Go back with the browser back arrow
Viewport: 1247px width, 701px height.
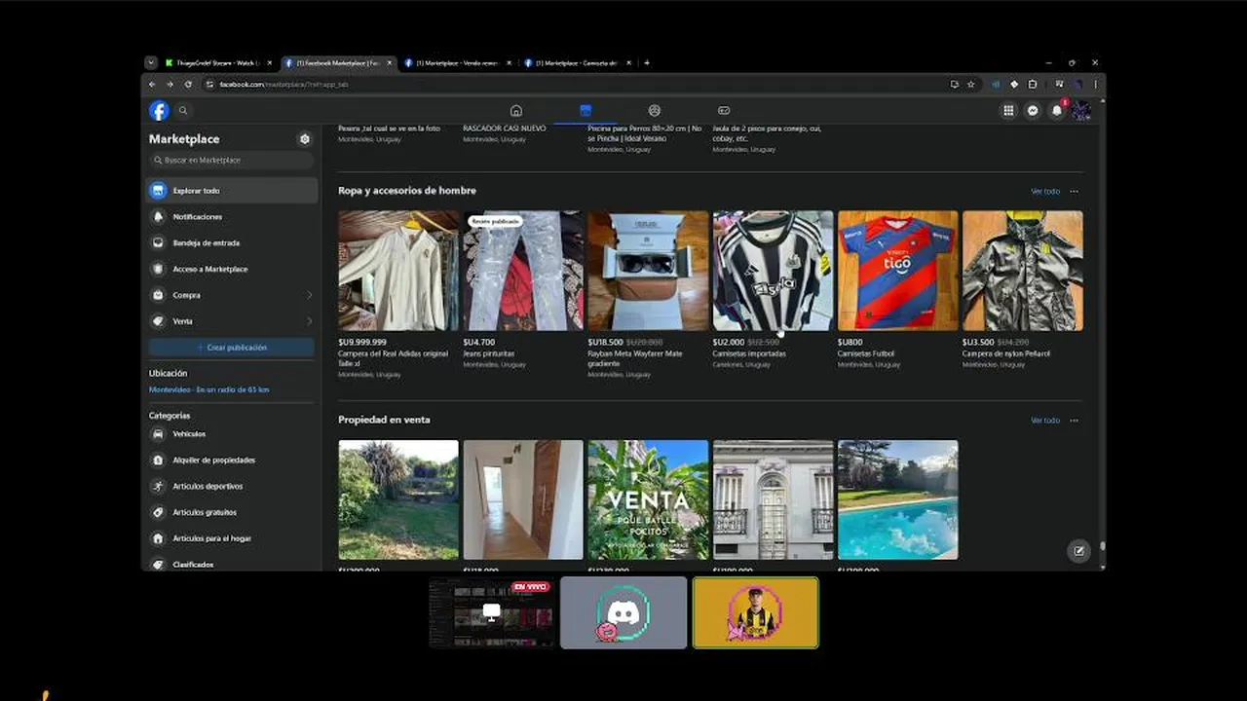[x=152, y=85]
